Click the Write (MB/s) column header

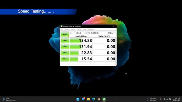[104, 36]
